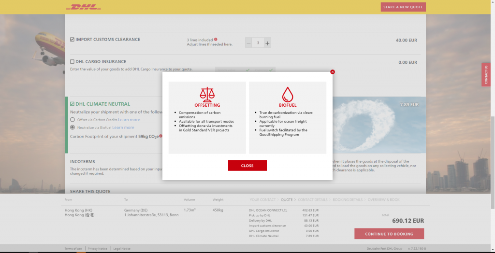Screen dimensions: 495x253
Task: Go to OVERVIEW & BOOK step
Action: (383, 200)
